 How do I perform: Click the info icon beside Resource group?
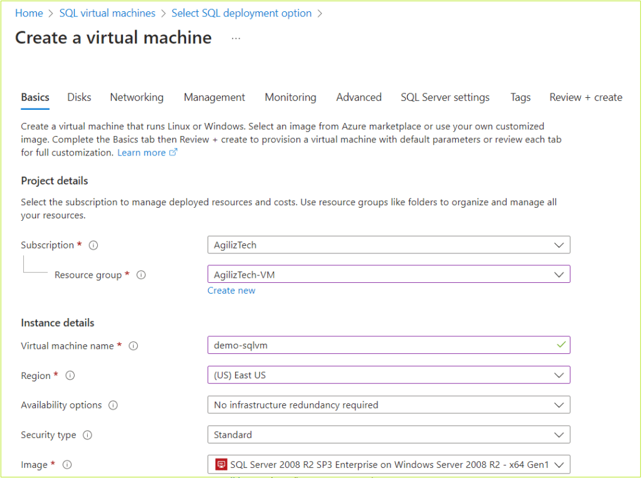tap(141, 275)
